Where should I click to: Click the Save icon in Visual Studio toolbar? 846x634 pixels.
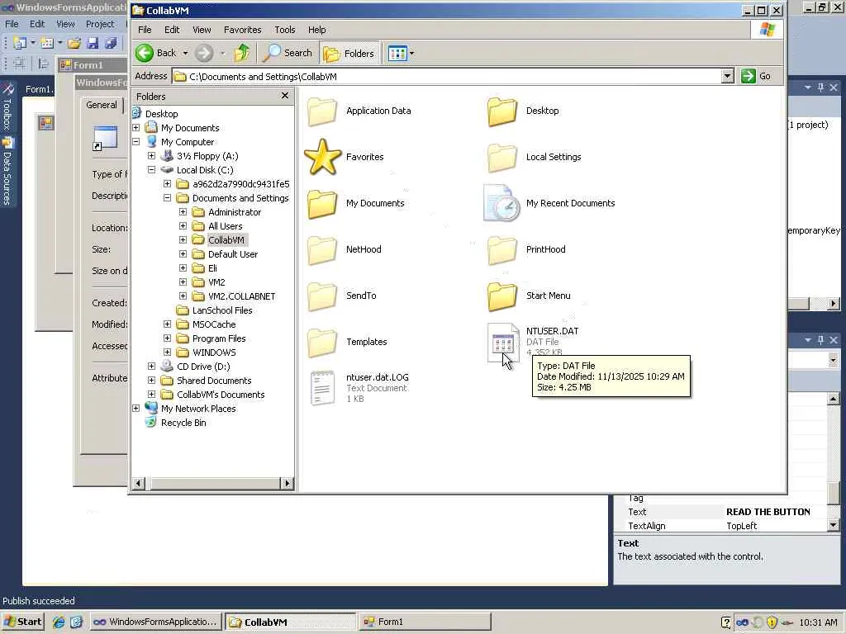[x=93, y=43]
